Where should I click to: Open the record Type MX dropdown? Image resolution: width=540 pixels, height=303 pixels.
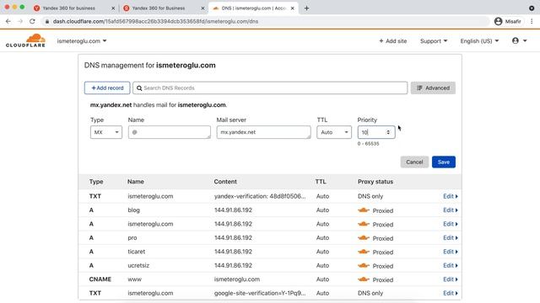tap(106, 132)
